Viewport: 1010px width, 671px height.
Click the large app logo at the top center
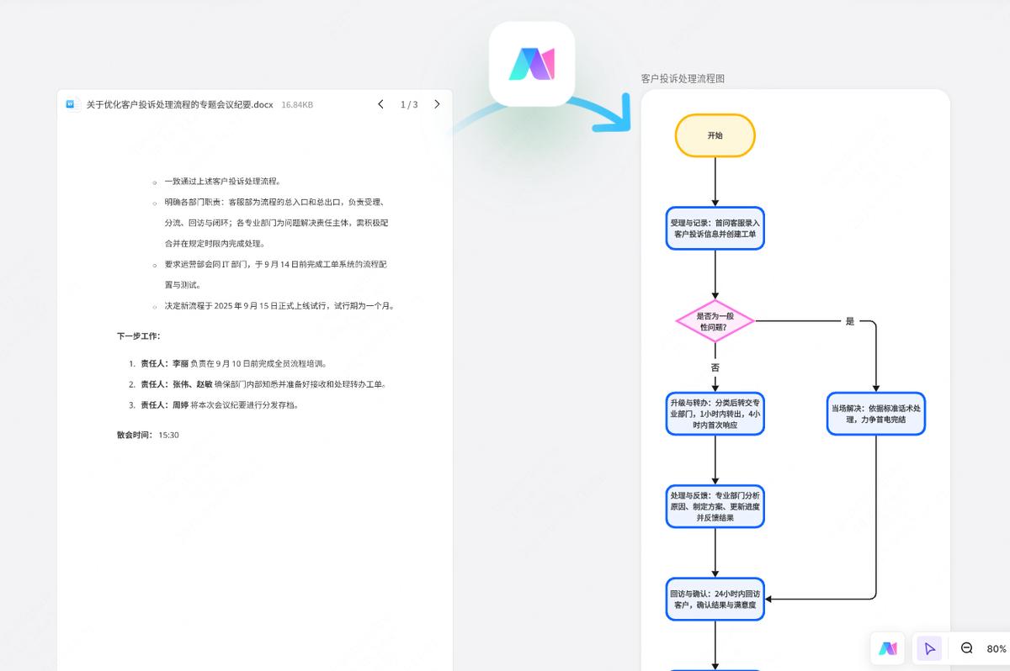click(531, 64)
